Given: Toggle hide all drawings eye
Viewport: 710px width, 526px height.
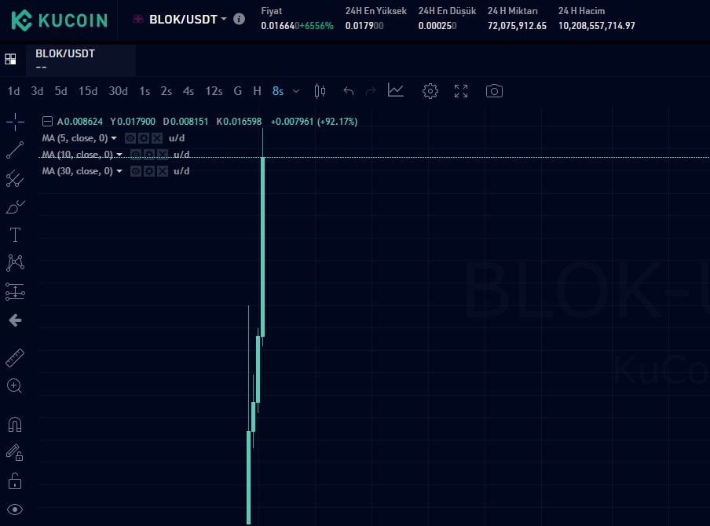Looking at the screenshot, I should tap(15, 510).
